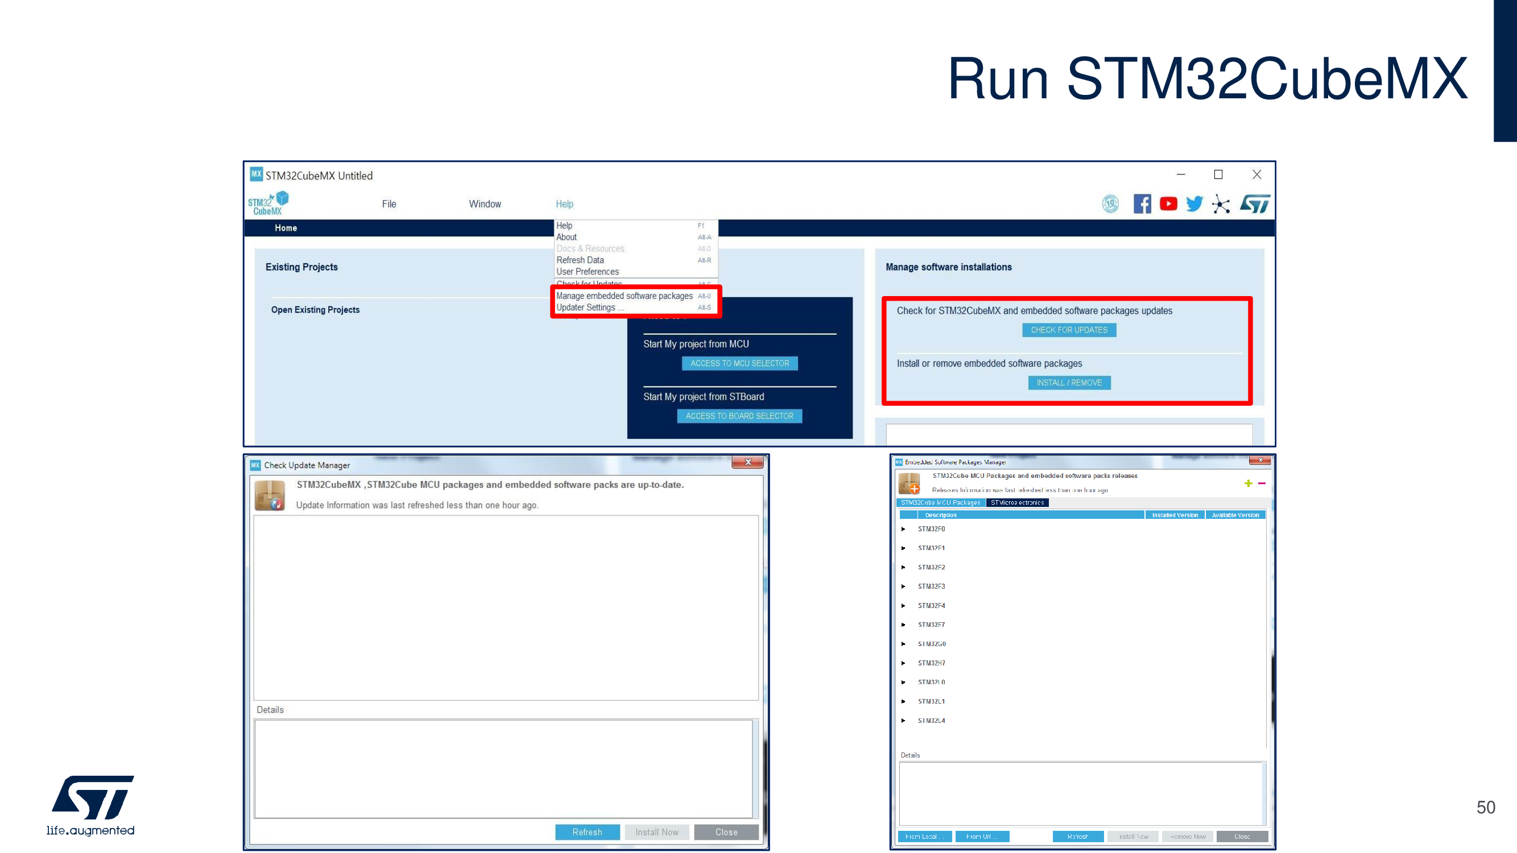Open the YouTube icon link
Viewport: 1517px width, 853px height.
tap(1168, 204)
